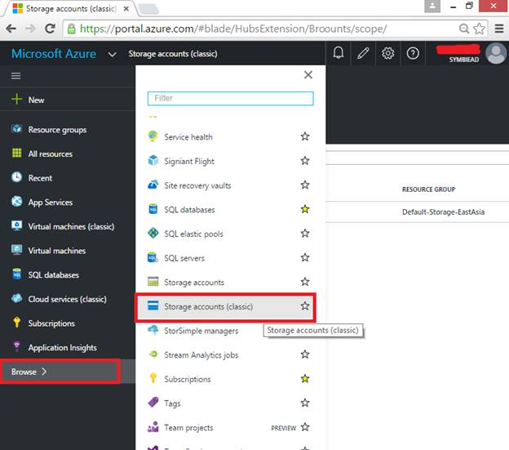Click the Virtual machines (classic) monitor icon
Image resolution: width=509 pixels, height=450 pixels.
(x=16, y=225)
